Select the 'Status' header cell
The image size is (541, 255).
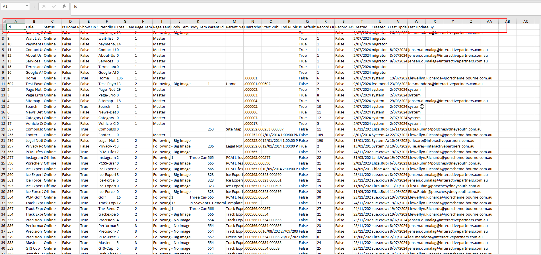click(x=52, y=27)
